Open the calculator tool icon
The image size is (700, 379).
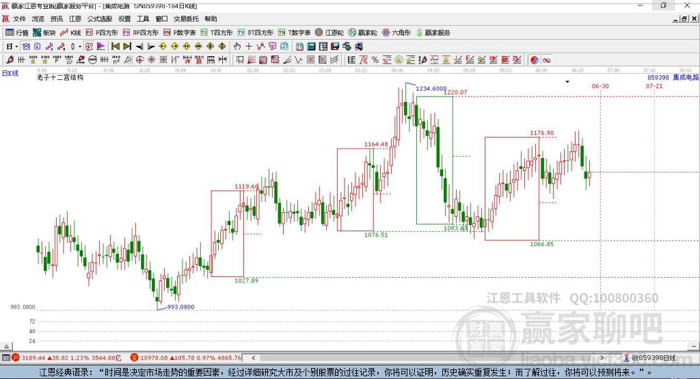(312, 47)
